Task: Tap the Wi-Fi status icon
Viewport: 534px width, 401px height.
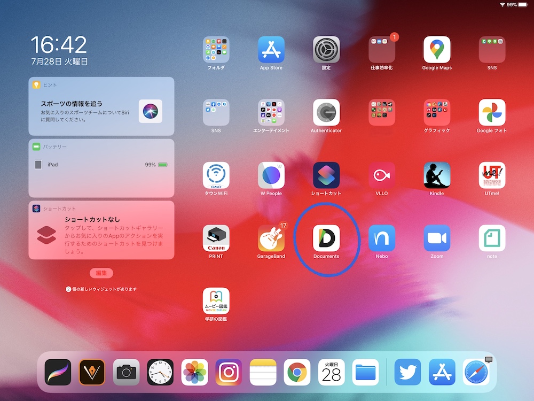Action: [502, 5]
